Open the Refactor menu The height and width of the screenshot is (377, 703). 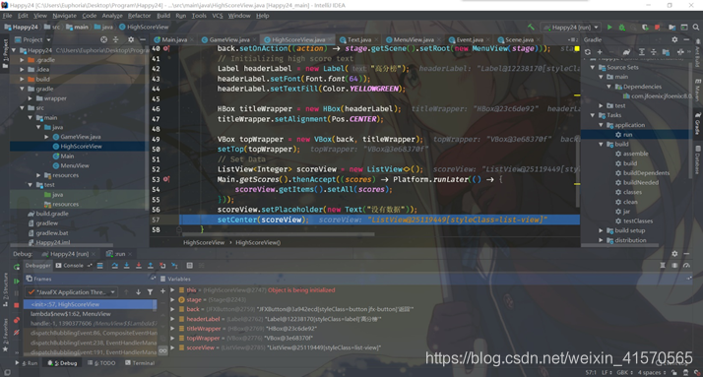point(140,16)
